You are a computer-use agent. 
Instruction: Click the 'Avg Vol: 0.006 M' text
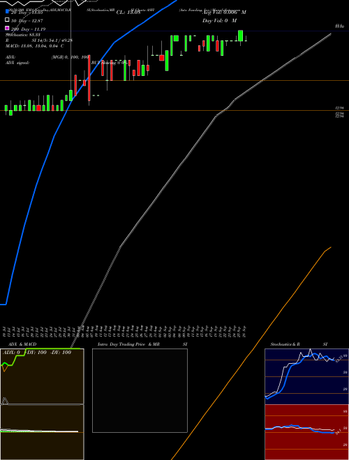224,13
